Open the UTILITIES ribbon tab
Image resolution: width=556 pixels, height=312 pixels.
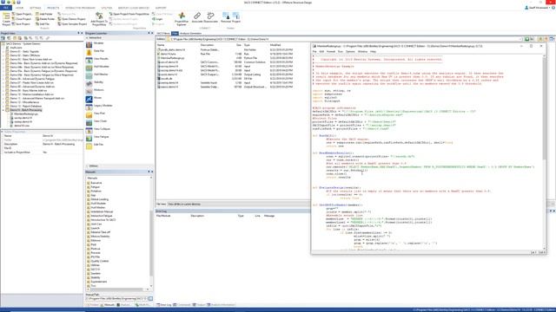click(x=107, y=8)
